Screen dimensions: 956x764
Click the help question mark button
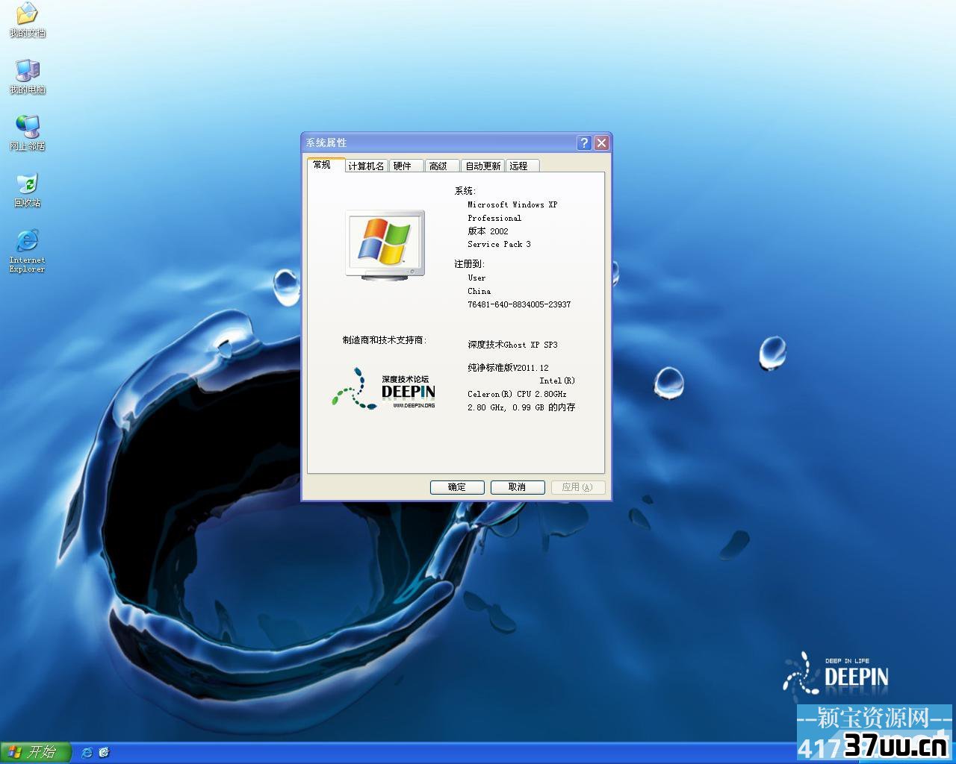[584, 143]
